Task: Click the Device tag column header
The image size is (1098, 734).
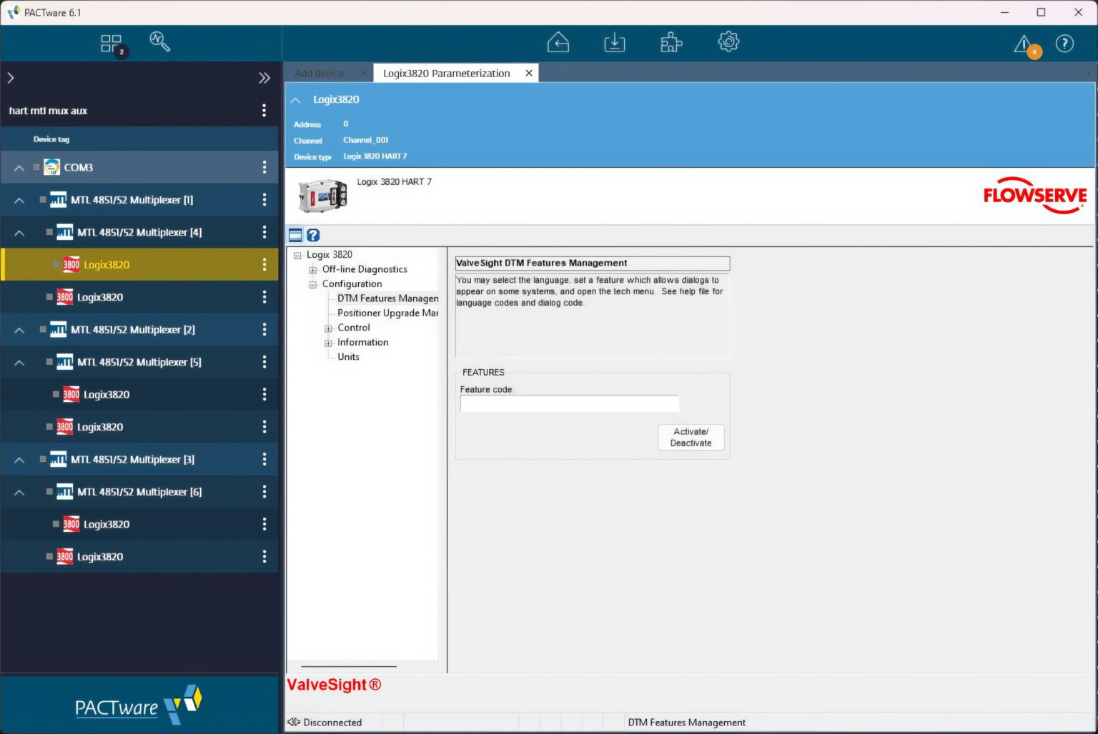Action: (x=51, y=139)
